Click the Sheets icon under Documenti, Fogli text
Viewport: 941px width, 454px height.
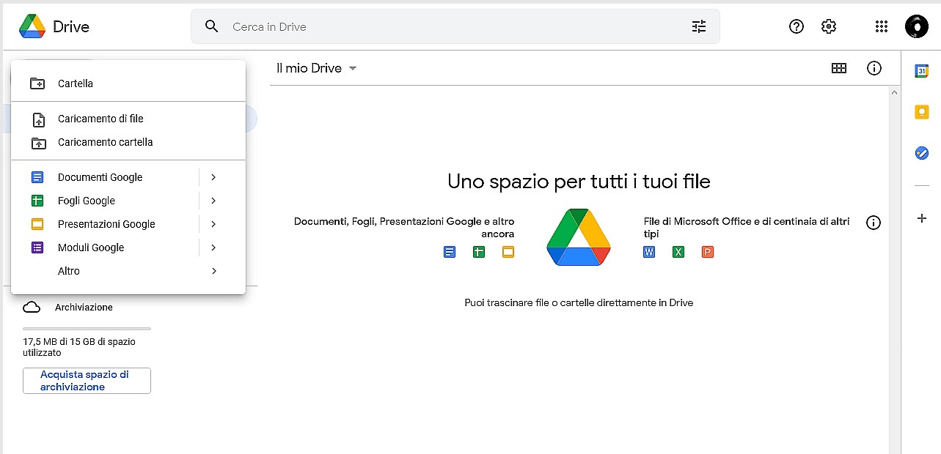coord(479,252)
